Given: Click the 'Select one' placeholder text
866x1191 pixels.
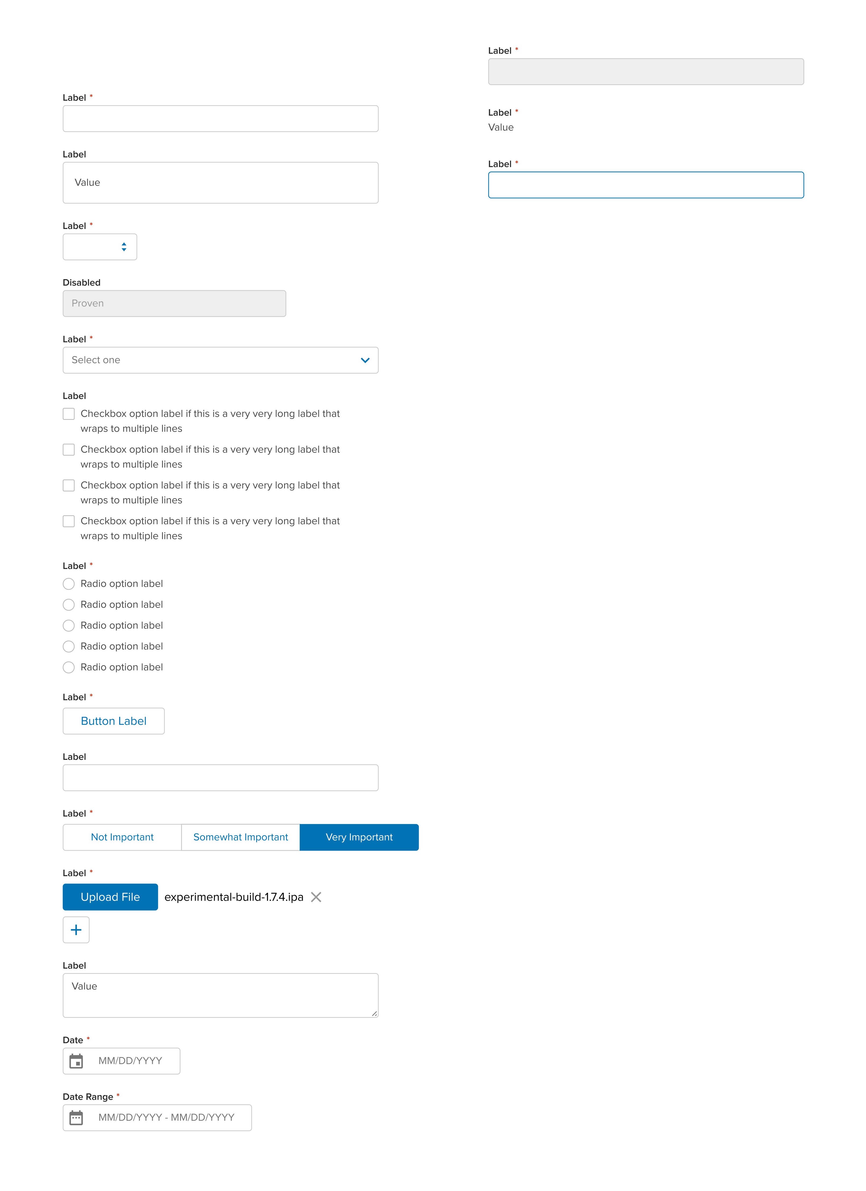Looking at the screenshot, I should coord(96,360).
